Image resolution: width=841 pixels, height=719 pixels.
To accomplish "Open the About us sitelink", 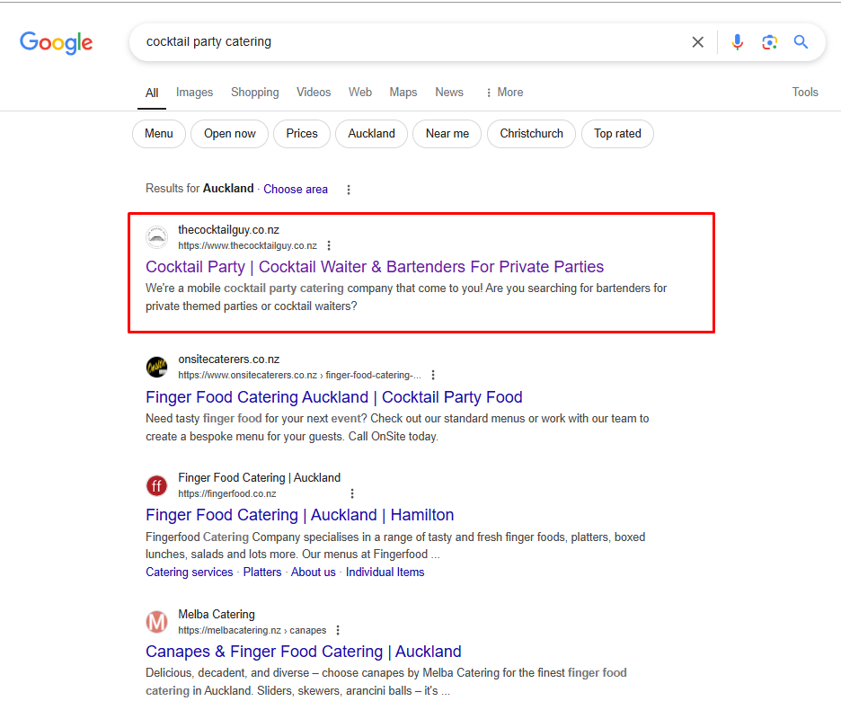I will (314, 572).
